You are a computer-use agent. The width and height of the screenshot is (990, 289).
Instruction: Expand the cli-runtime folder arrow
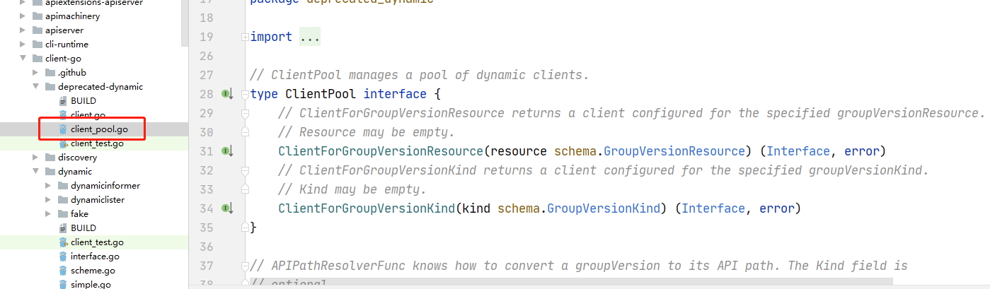pos(23,45)
